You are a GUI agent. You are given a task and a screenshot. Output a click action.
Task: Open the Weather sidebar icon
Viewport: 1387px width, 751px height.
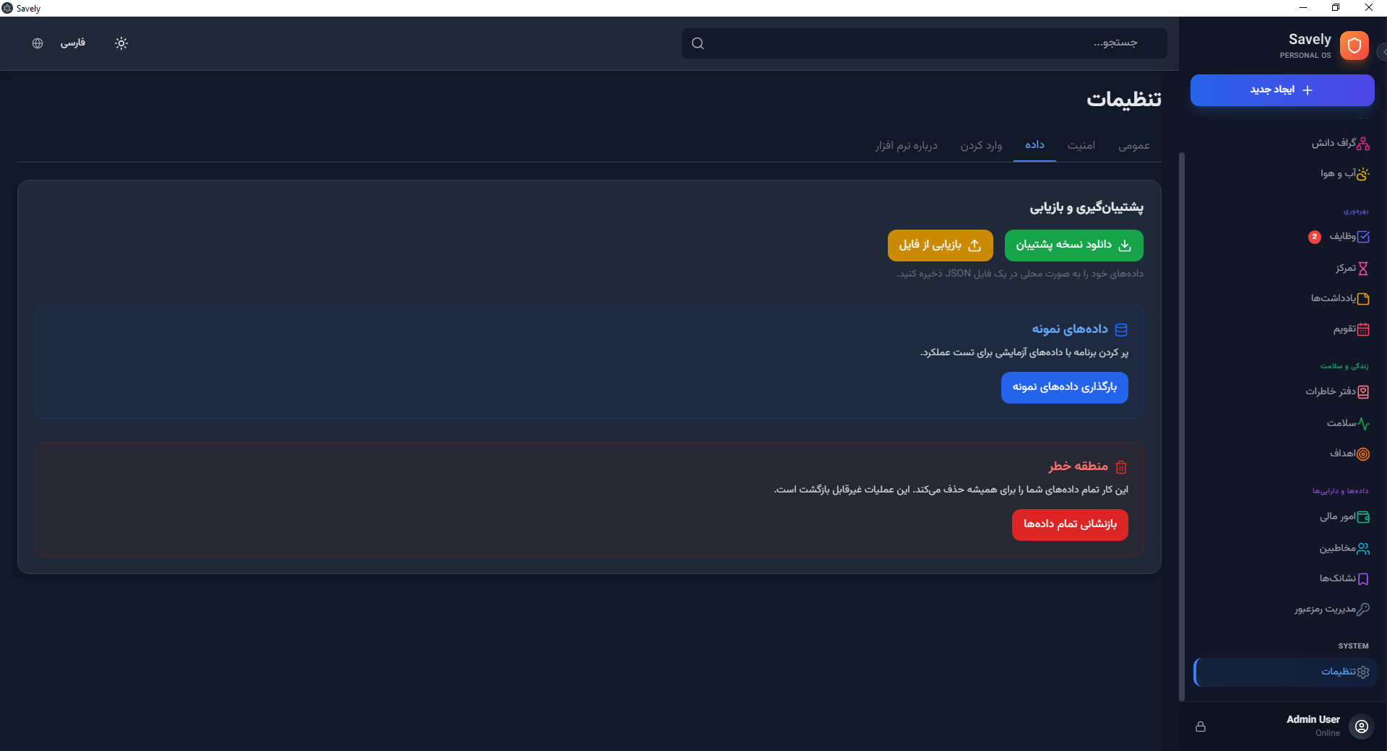[x=1362, y=174]
